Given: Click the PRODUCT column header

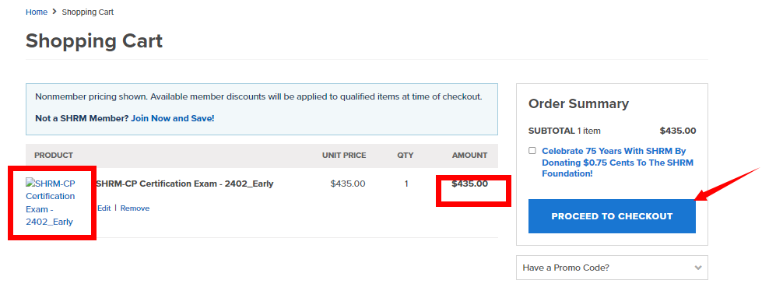Looking at the screenshot, I should coord(54,156).
